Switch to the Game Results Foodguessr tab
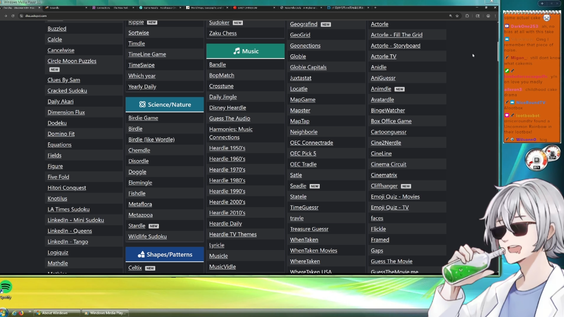This screenshot has height=317, width=564. pos(159,7)
